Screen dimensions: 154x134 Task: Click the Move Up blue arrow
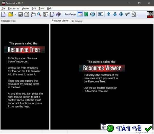pyautogui.click(x=109, y=14)
